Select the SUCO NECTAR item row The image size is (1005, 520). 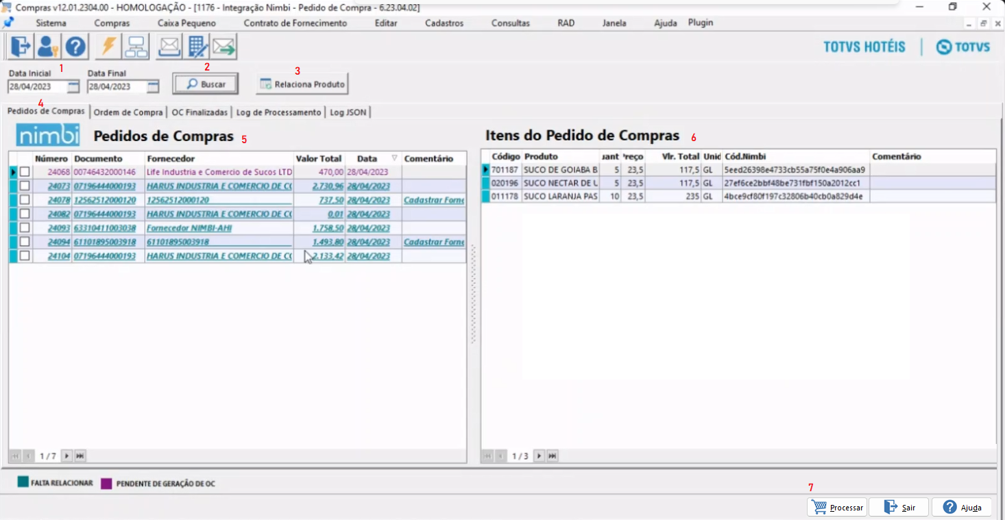(x=738, y=183)
